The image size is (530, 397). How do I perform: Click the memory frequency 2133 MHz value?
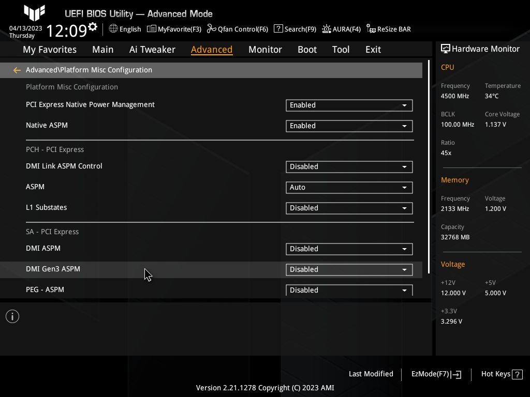[455, 209]
